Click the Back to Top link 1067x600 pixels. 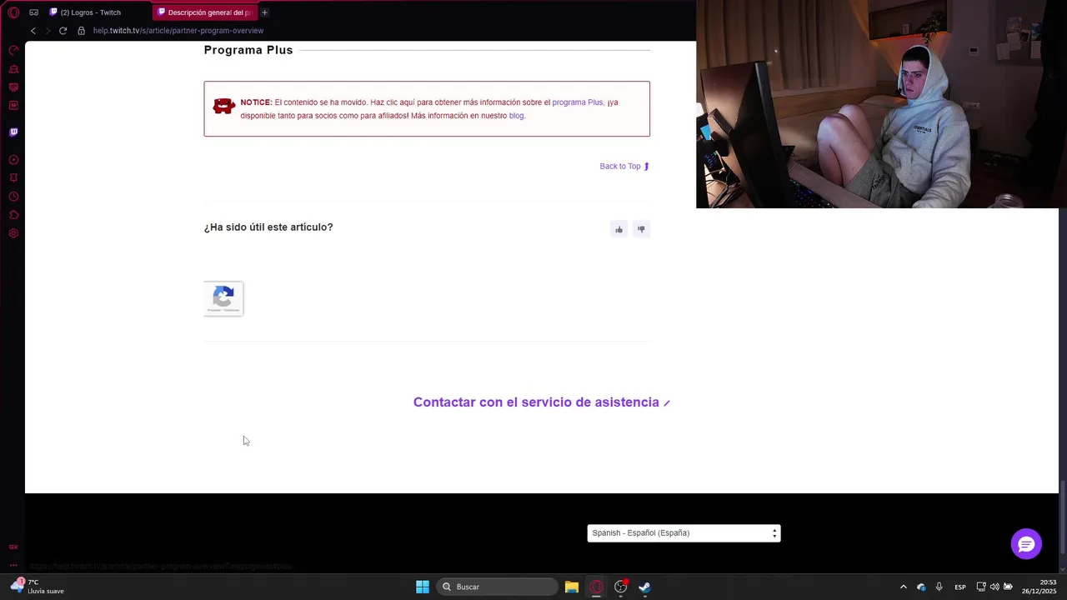(624, 167)
